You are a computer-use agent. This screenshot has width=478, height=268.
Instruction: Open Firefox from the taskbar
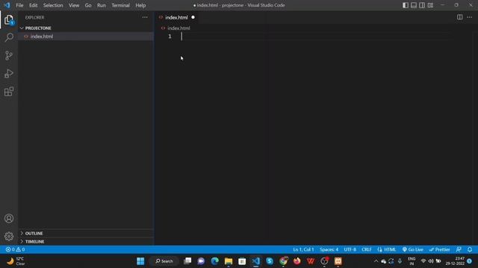(x=297, y=261)
